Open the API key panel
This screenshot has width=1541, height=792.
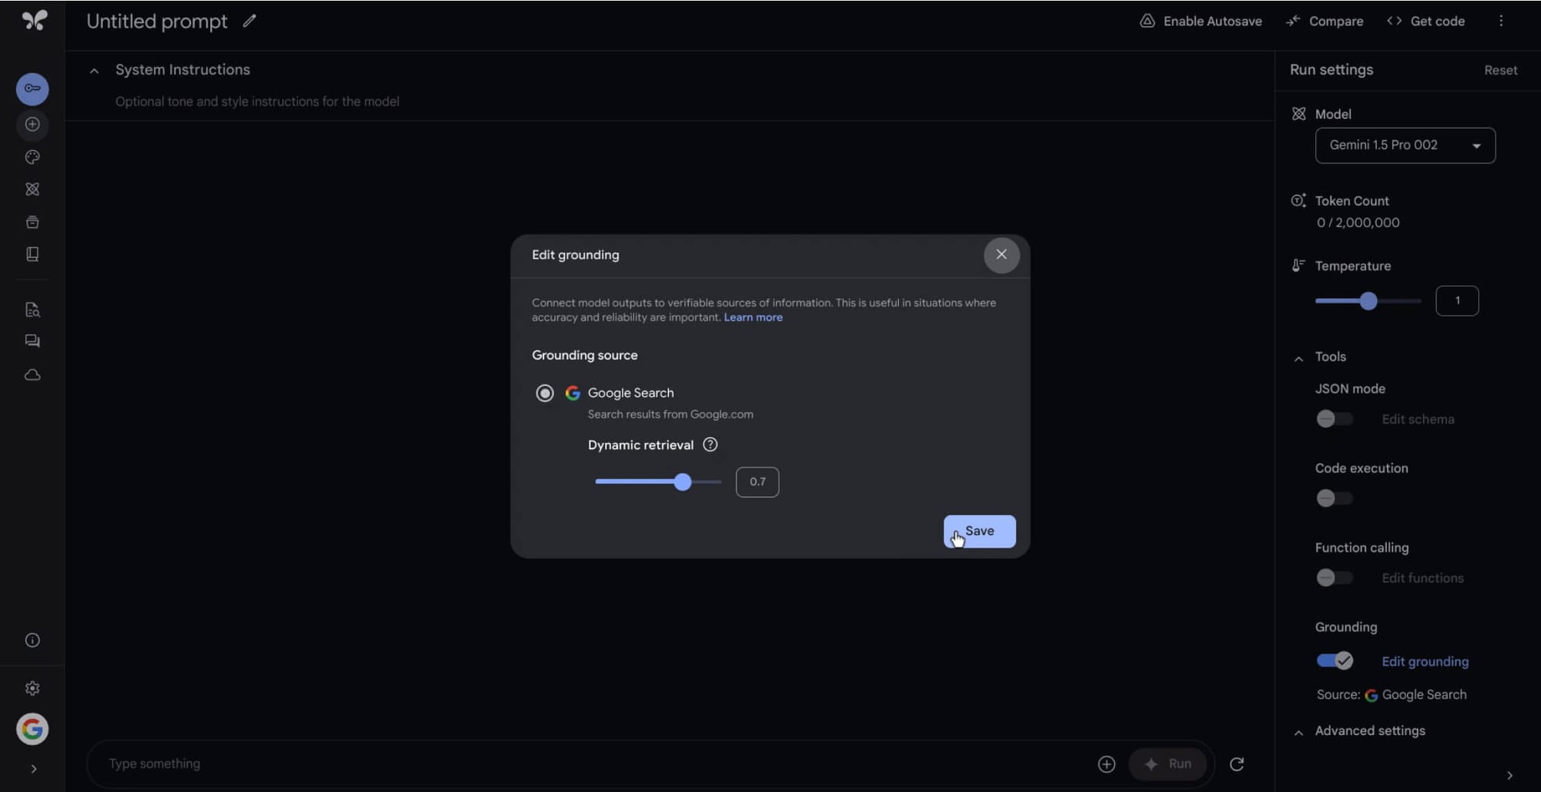(x=32, y=89)
